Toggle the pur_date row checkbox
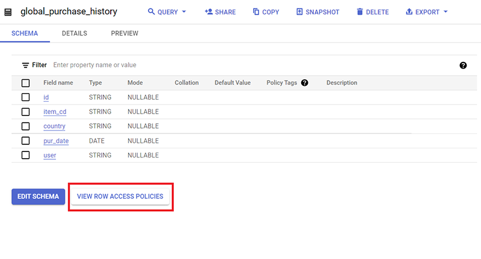Image resolution: width=481 pixels, height=259 pixels. click(x=26, y=141)
